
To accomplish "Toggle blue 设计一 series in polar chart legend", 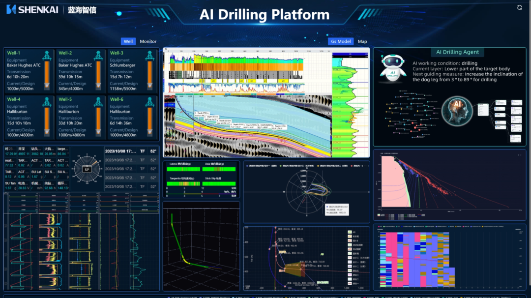I will [x=262, y=166].
